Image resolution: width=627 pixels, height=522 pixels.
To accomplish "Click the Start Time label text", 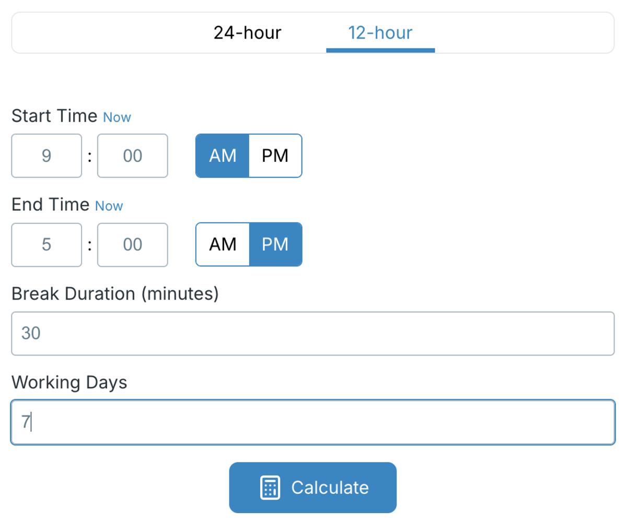I will [x=54, y=116].
